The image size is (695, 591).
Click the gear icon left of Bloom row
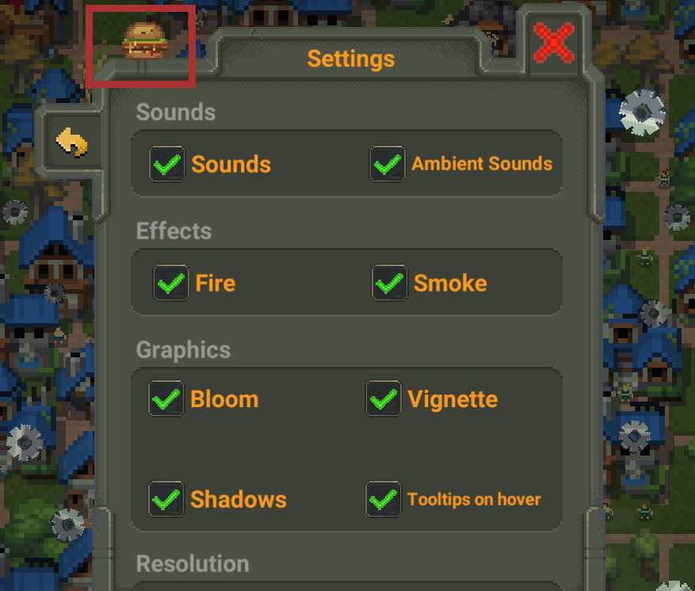(25, 443)
